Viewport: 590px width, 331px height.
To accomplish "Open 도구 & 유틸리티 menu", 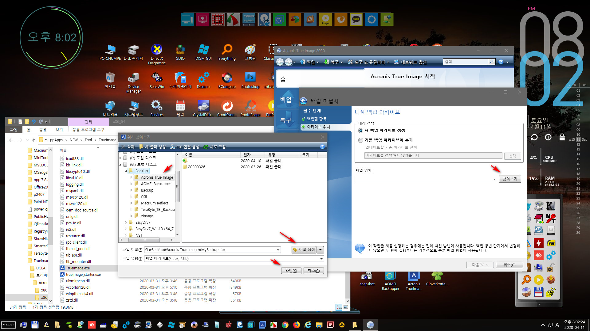I will [x=368, y=62].
